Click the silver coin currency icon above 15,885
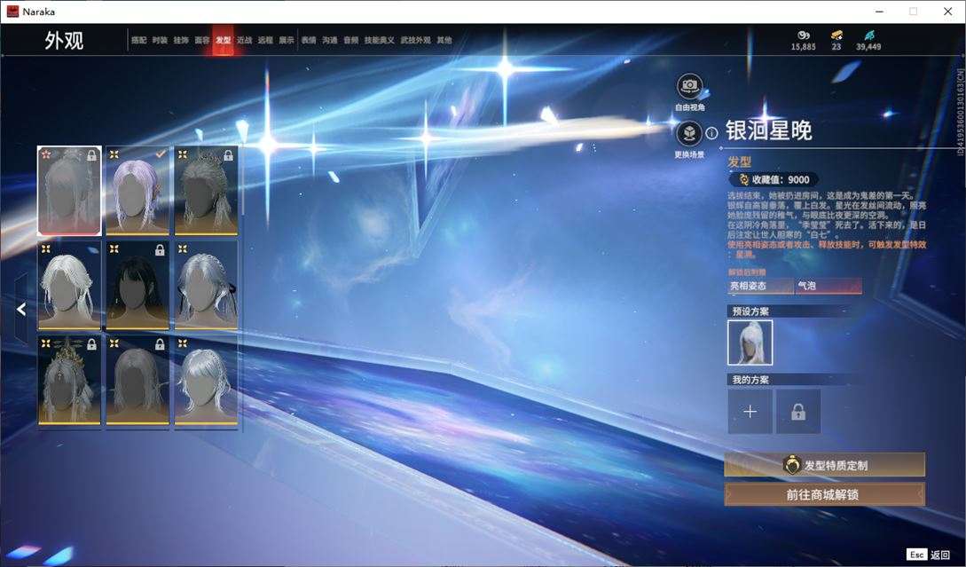This screenshot has height=567, width=966. coord(804,35)
